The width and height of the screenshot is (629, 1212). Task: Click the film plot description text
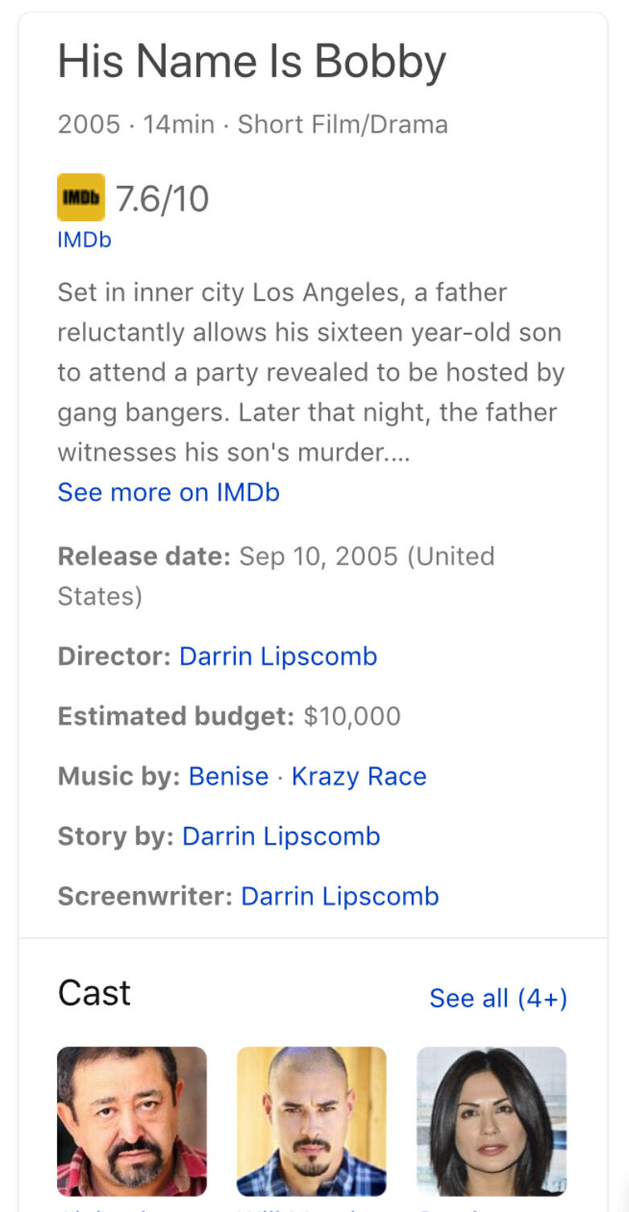click(x=310, y=372)
